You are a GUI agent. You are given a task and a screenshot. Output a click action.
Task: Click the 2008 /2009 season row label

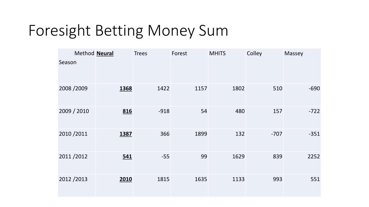[73, 88]
